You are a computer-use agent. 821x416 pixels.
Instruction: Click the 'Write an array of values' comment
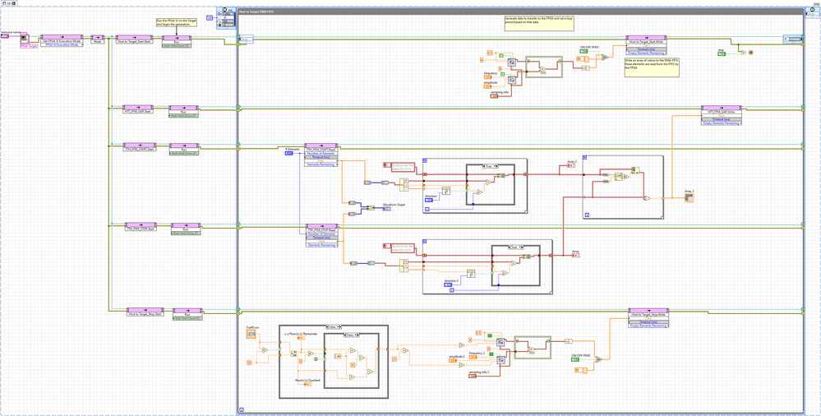651,67
